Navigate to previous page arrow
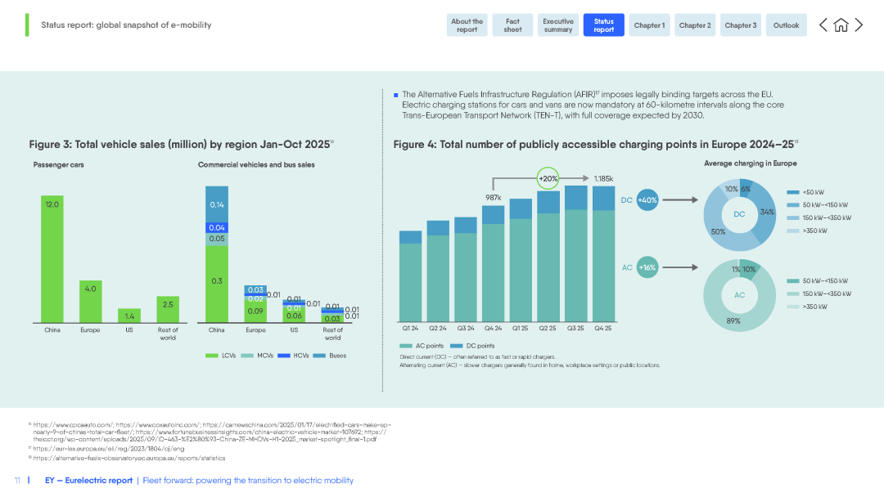This screenshot has height=497, width=884. (x=823, y=25)
